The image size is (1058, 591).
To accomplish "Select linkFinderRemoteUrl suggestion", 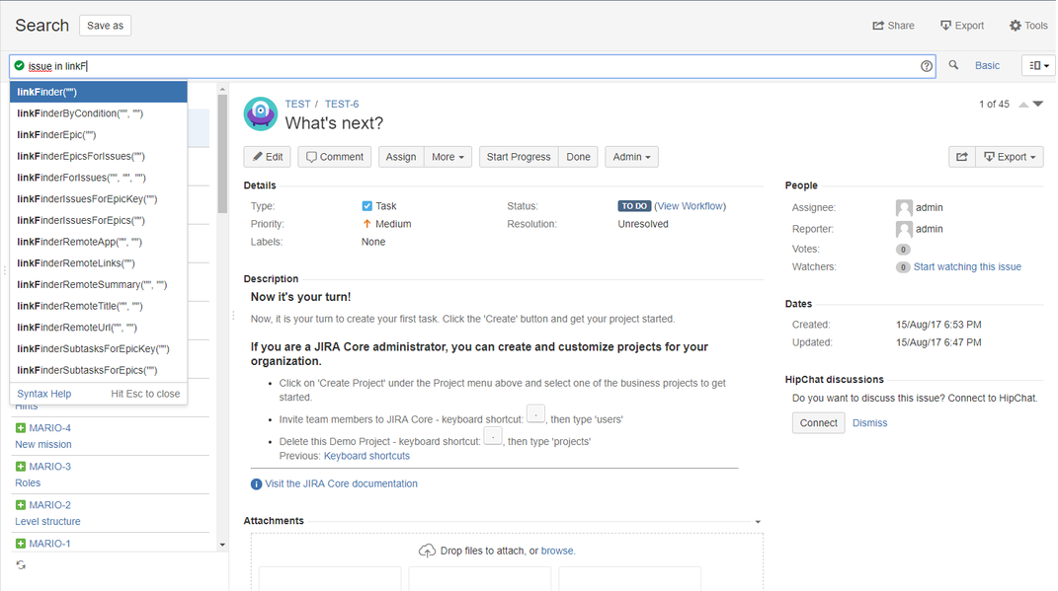I will click(x=99, y=328).
